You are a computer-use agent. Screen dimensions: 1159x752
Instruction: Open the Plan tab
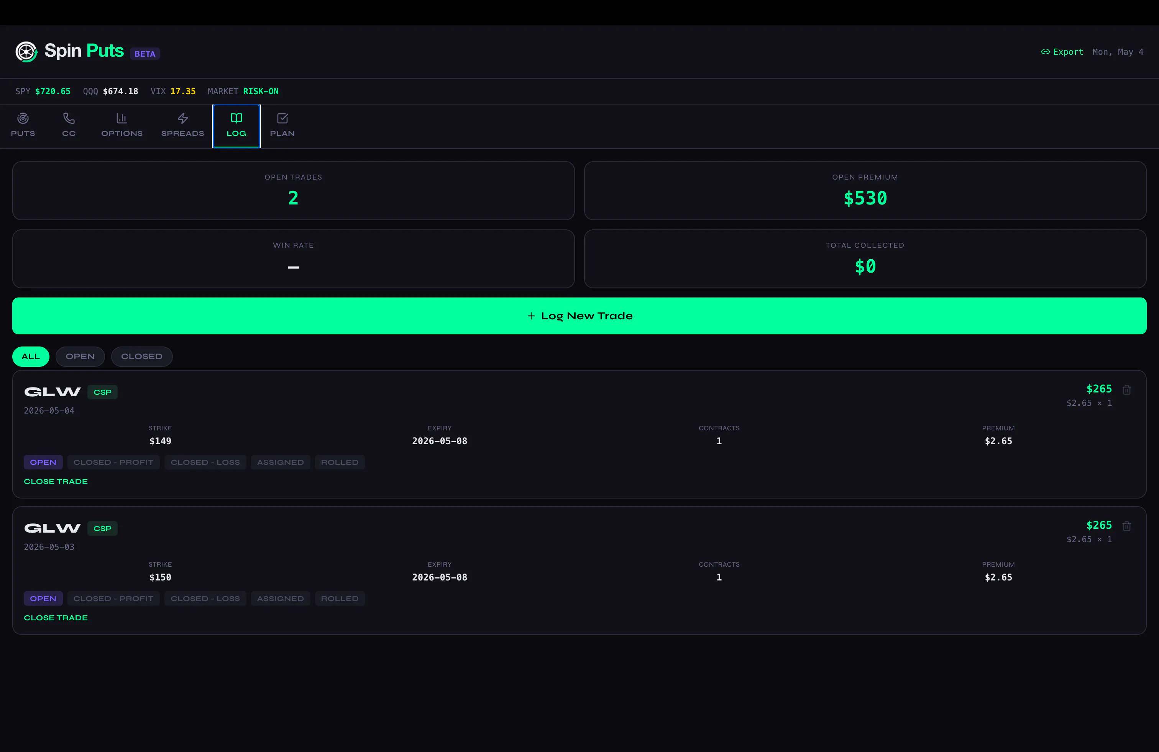coord(282,126)
